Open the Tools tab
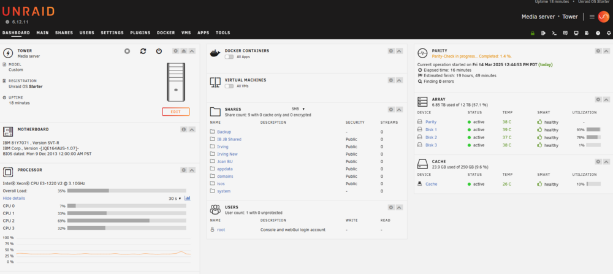 [223, 33]
